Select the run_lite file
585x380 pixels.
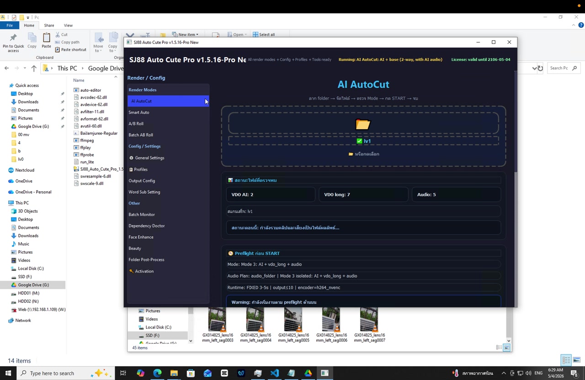87,162
